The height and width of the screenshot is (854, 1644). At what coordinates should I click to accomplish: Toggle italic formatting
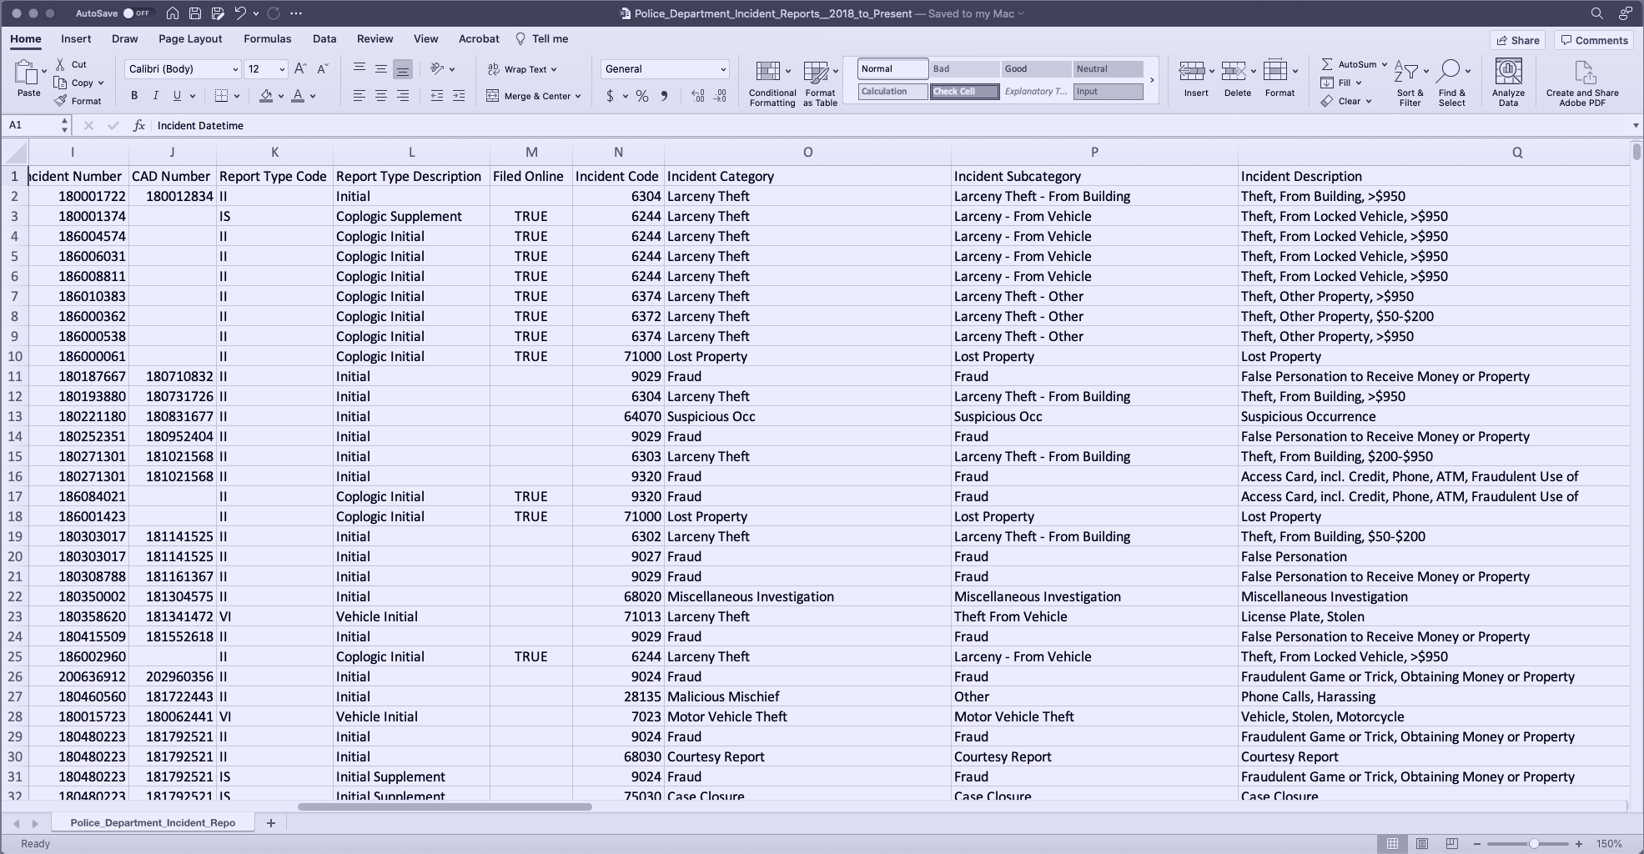pyautogui.click(x=155, y=96)
